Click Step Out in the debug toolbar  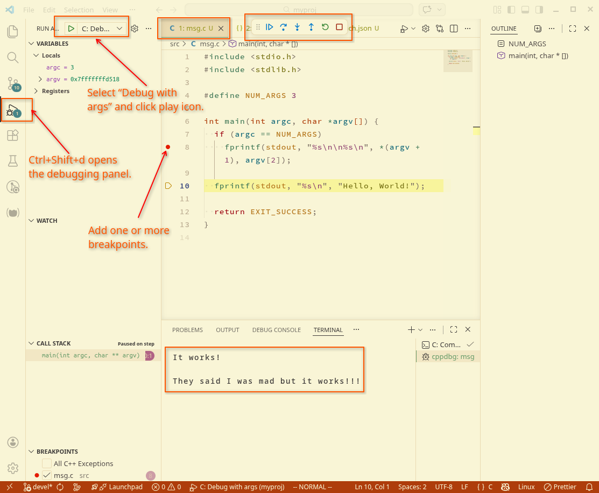point(312,27)
